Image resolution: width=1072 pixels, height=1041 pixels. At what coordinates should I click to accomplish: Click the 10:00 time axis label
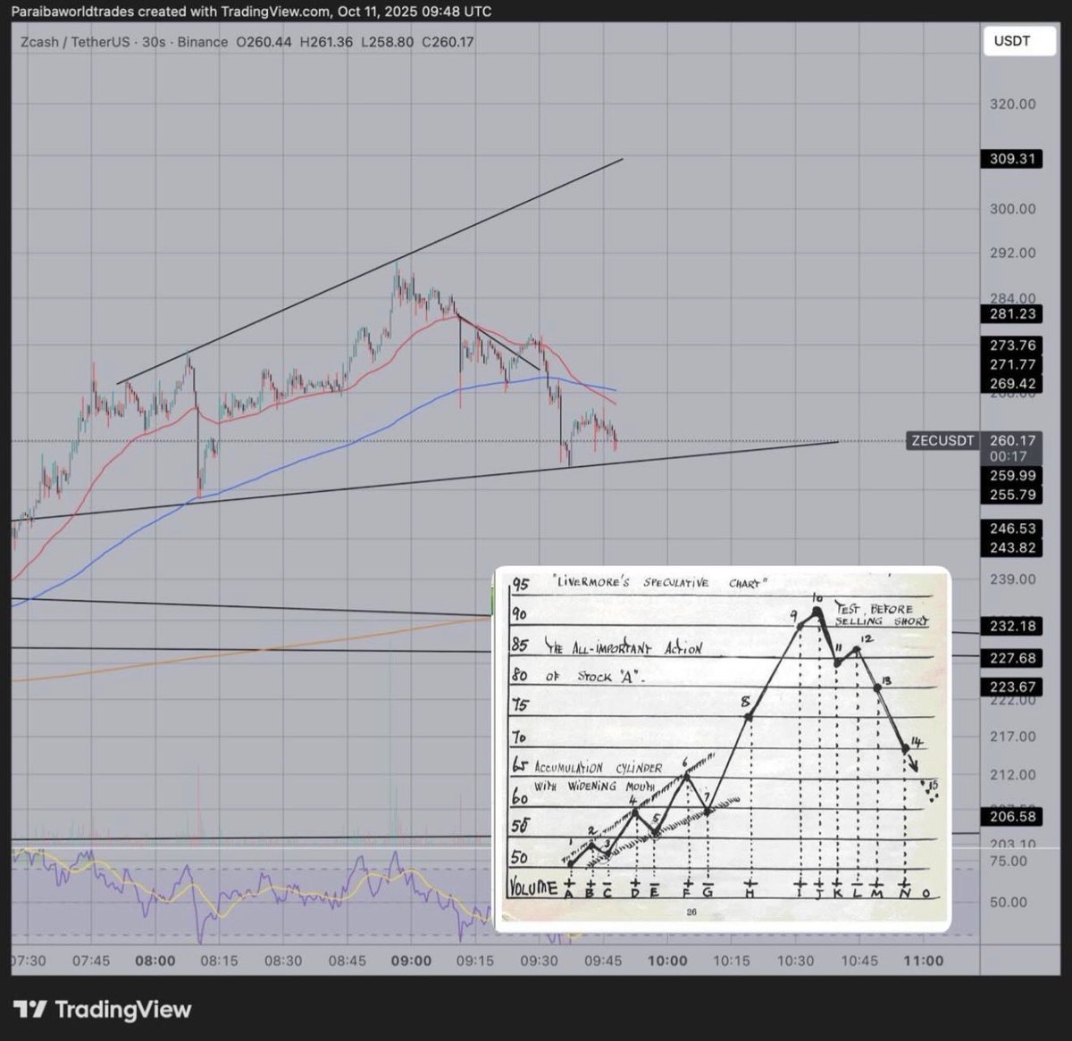667,961
